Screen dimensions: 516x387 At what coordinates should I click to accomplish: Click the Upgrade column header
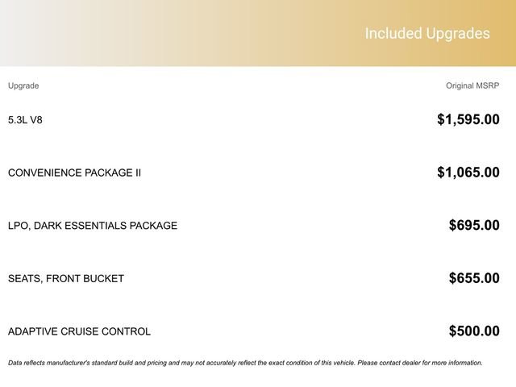pos(23,85)
